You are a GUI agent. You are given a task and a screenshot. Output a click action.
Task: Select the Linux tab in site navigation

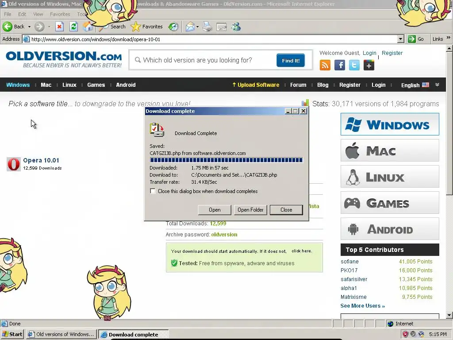click(x=69, y=85)
